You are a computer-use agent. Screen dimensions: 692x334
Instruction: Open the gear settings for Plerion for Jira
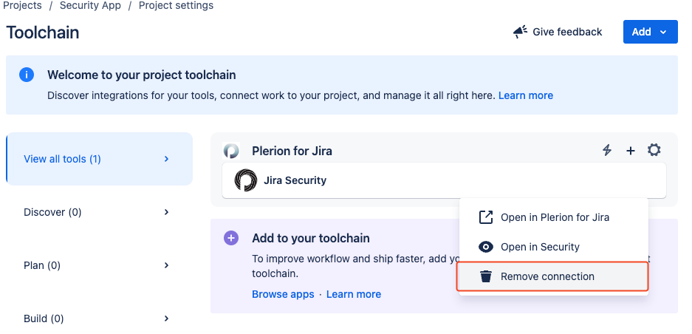(x=654, y=150)
